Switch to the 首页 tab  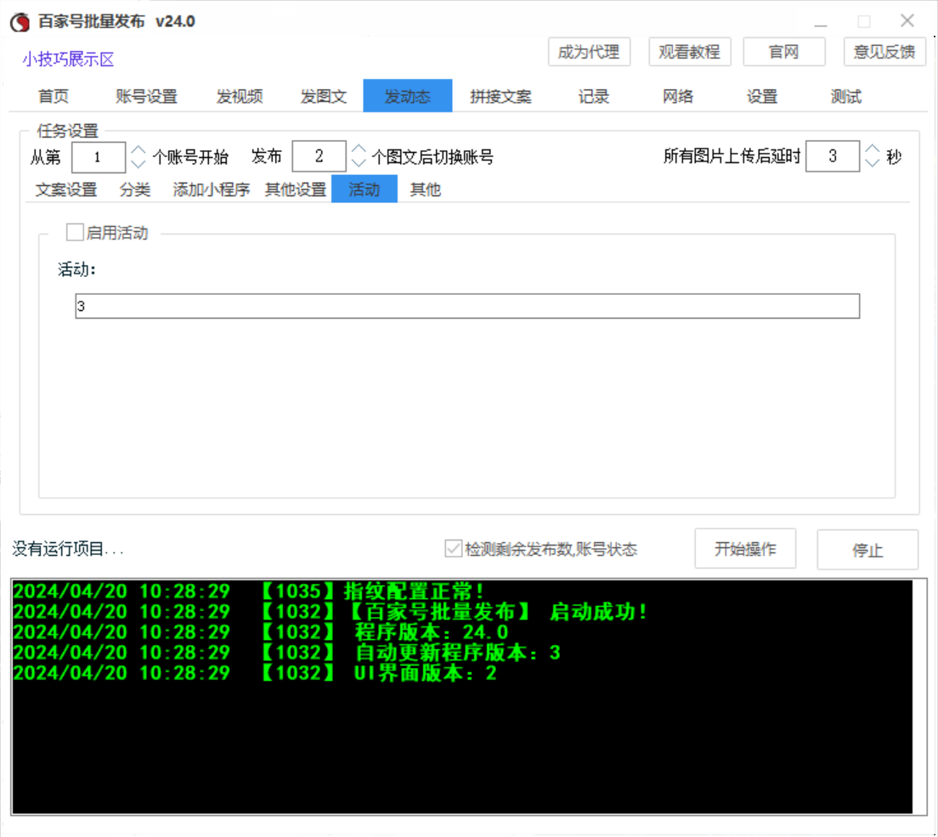pyautogui.click(x=54, y=96)
